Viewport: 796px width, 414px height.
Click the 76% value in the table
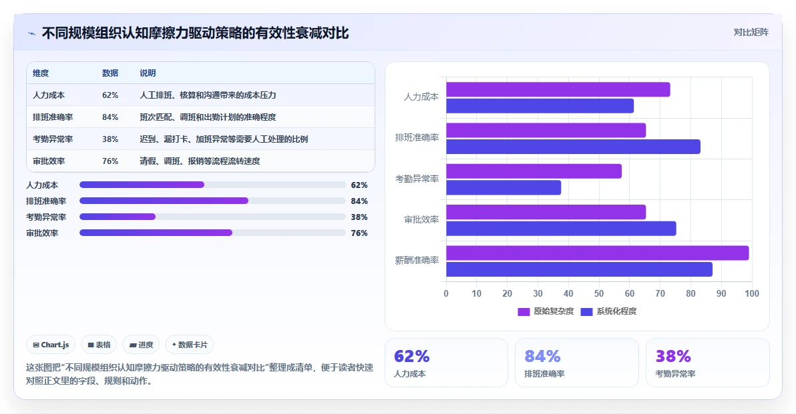coord(110,161)
